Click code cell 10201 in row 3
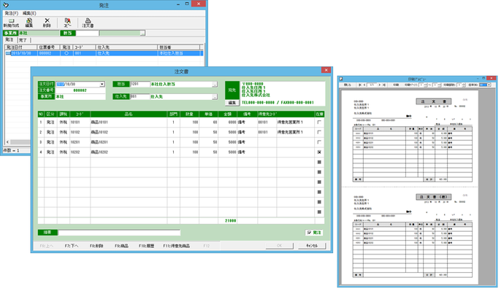Screen dimensions: 504x291 tap(80, 142)
